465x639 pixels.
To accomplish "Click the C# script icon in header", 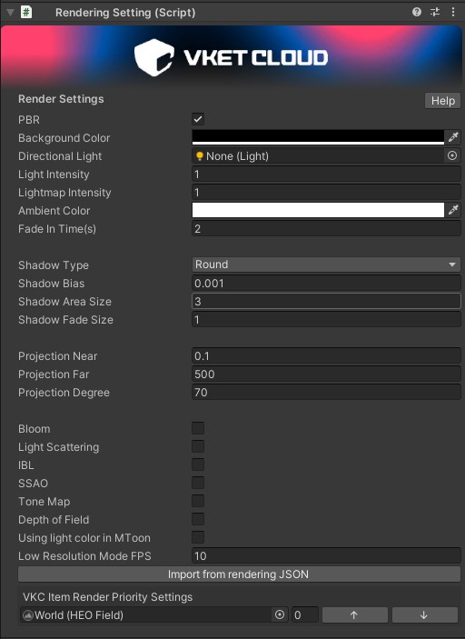I will point(26,12).
